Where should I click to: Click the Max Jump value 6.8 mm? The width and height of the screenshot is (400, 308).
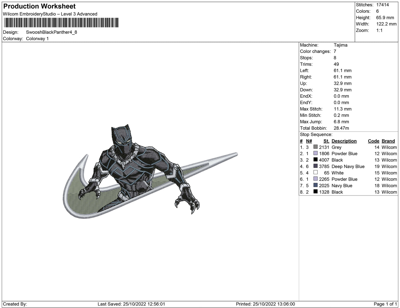point(341,121)
